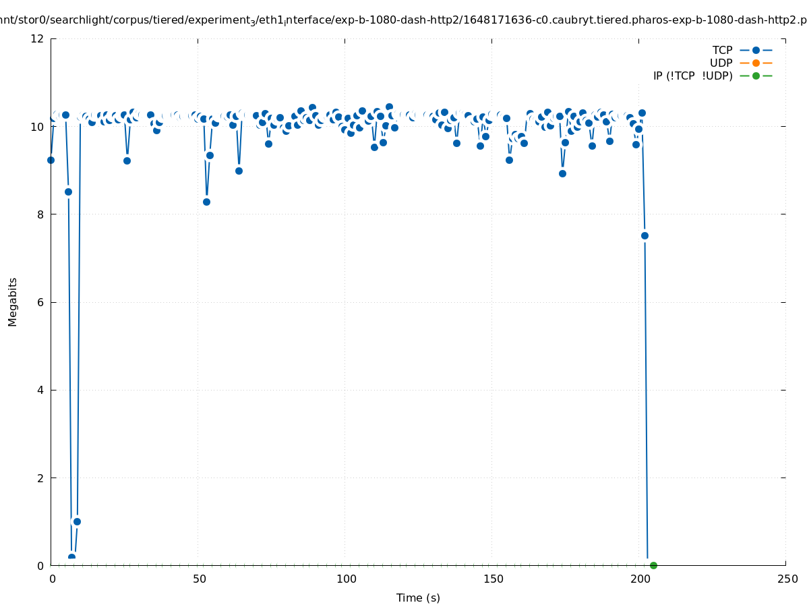Click the lowest TCP point near zero megabits

71,557
